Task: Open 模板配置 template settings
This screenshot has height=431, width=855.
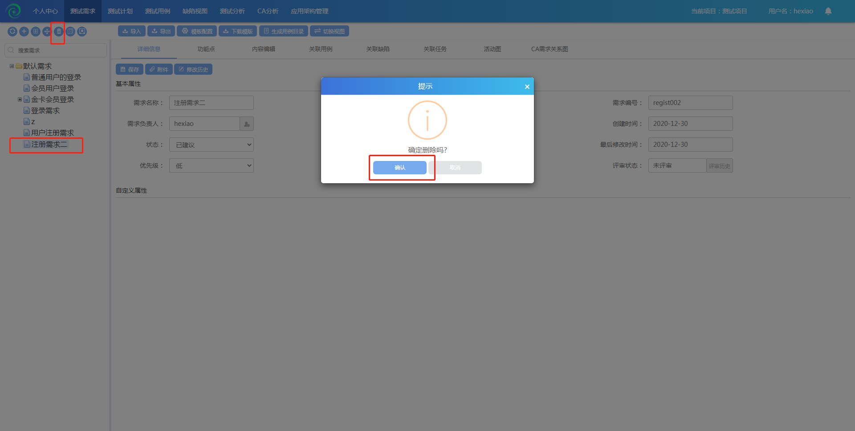Action: pyautogui.click(x=197, y=31)
